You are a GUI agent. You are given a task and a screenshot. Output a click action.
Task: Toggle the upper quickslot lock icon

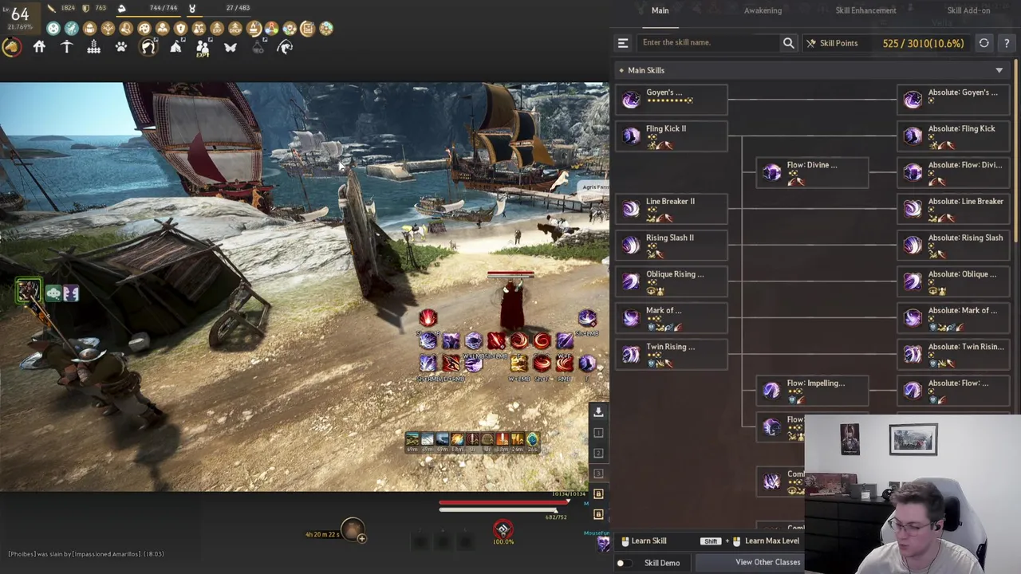click(598, 494)
